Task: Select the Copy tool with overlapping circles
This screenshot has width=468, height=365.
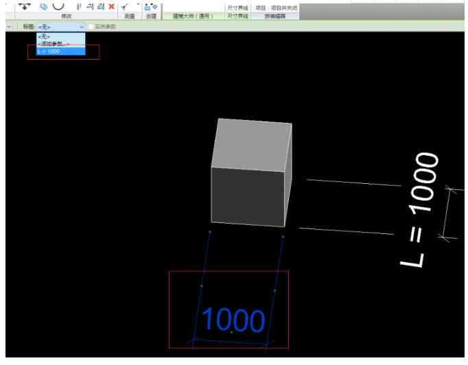Action: (x=44, y=6)
